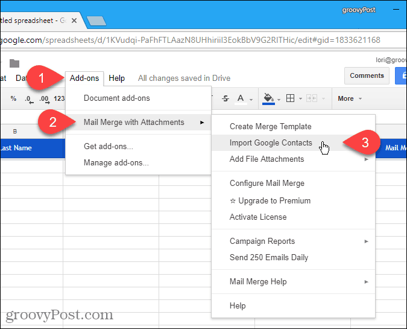Click the borders grid icon
Screen dimensions: 407x329
point(290,98)
